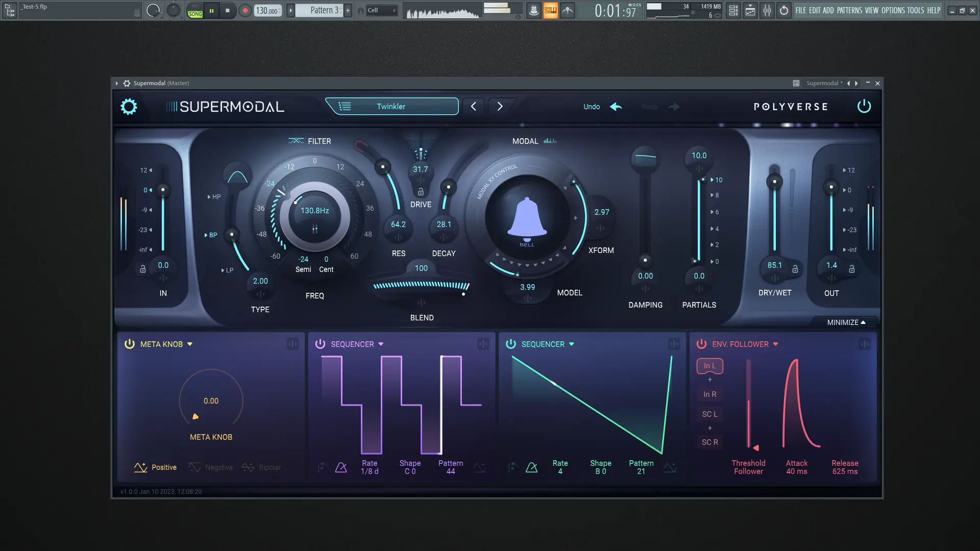Toggle the IN gain lock icon
This screenshot has height=551, width=980.
(143, 269)
